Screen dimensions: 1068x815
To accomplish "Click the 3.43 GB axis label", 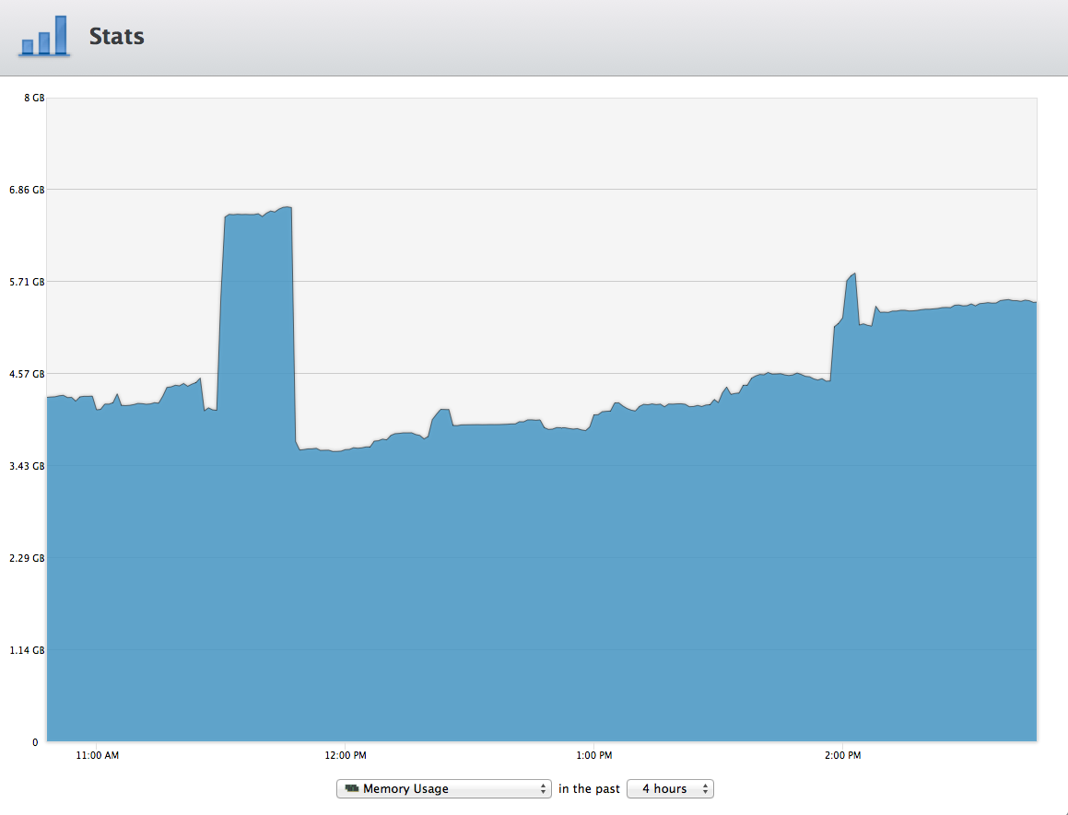I will [x=28, y=466].
